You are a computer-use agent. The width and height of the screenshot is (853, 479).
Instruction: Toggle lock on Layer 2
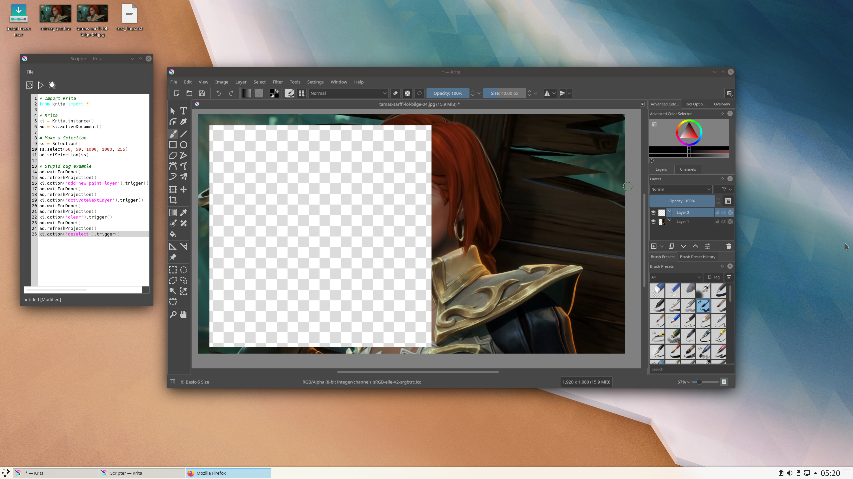[x=717, y=213]
